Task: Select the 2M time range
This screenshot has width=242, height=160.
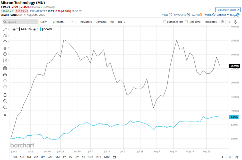Action: (x=36, y=157)
